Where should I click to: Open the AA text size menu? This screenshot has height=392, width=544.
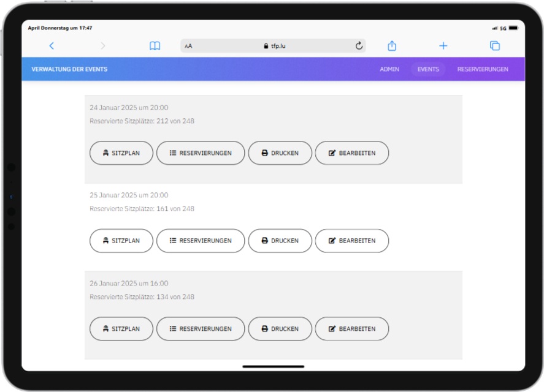click(x=188, y=46)
